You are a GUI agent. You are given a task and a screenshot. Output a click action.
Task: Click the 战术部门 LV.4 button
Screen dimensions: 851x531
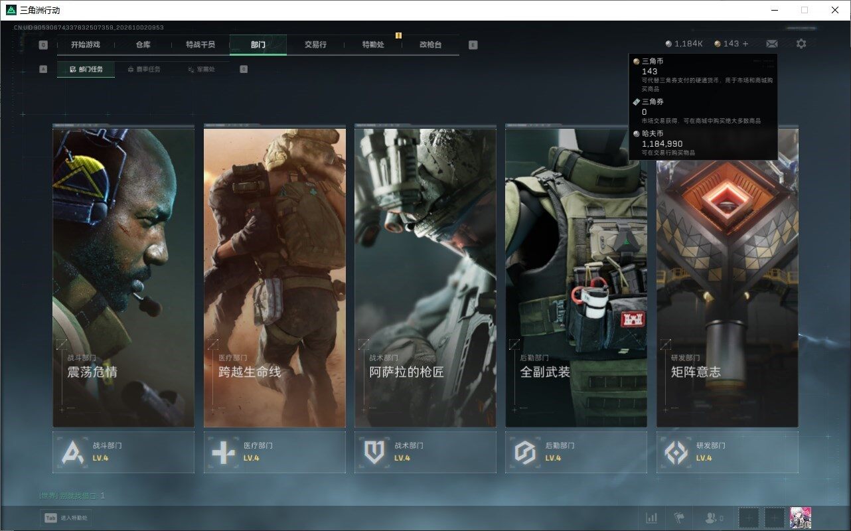[425, 452]
